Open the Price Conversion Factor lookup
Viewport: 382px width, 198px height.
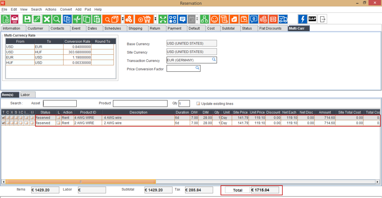198,68
